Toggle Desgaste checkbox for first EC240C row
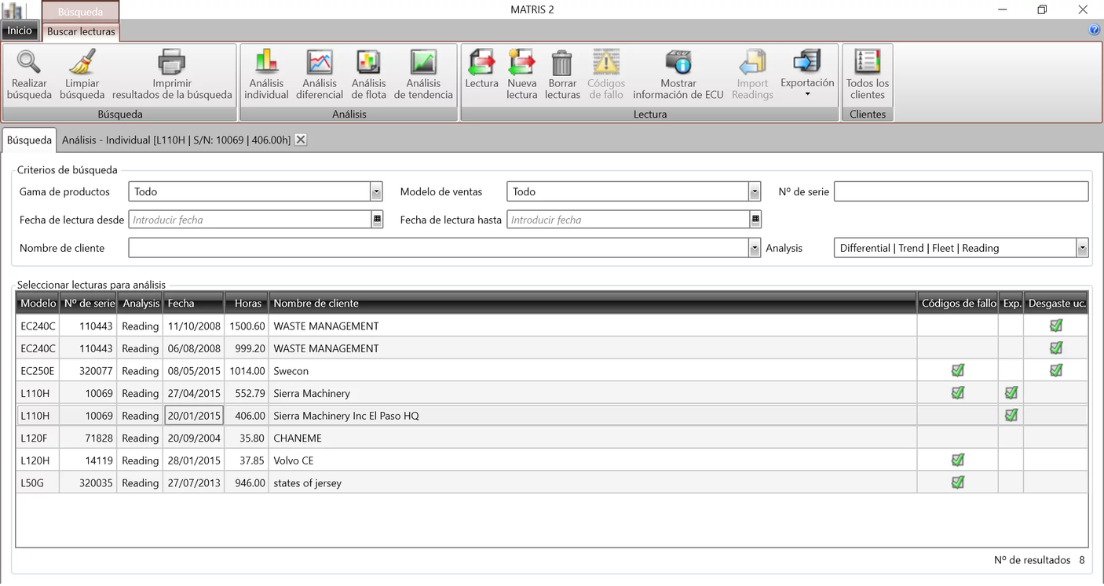The image size is (1104, 586). click(1056, 326)
